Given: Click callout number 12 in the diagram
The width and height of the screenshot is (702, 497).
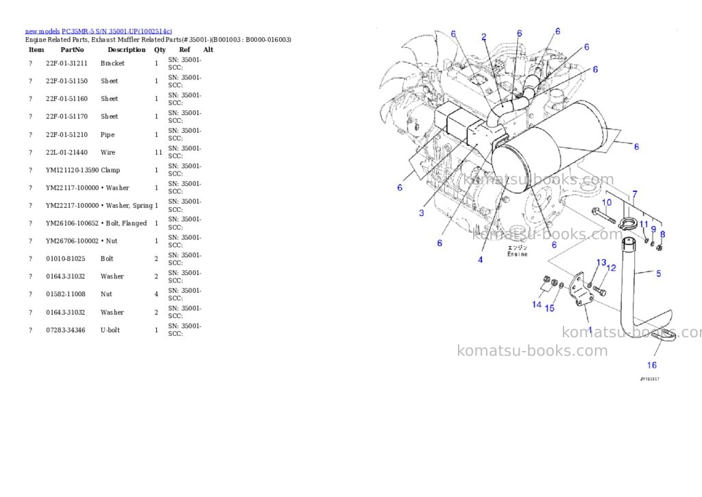Looking at the screenshot, I should click(612, 268).
